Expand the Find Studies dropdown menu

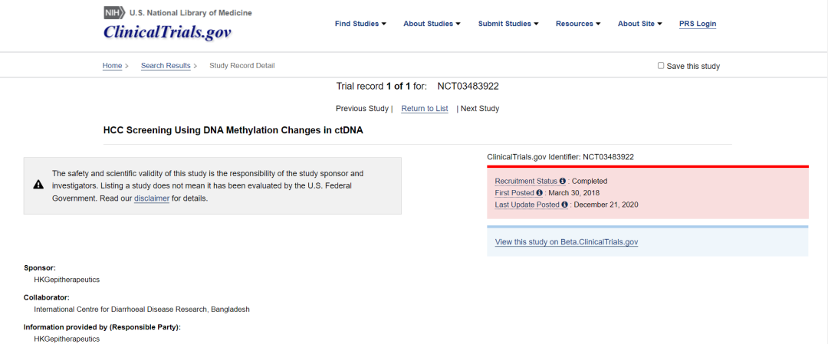click(360, 24)
